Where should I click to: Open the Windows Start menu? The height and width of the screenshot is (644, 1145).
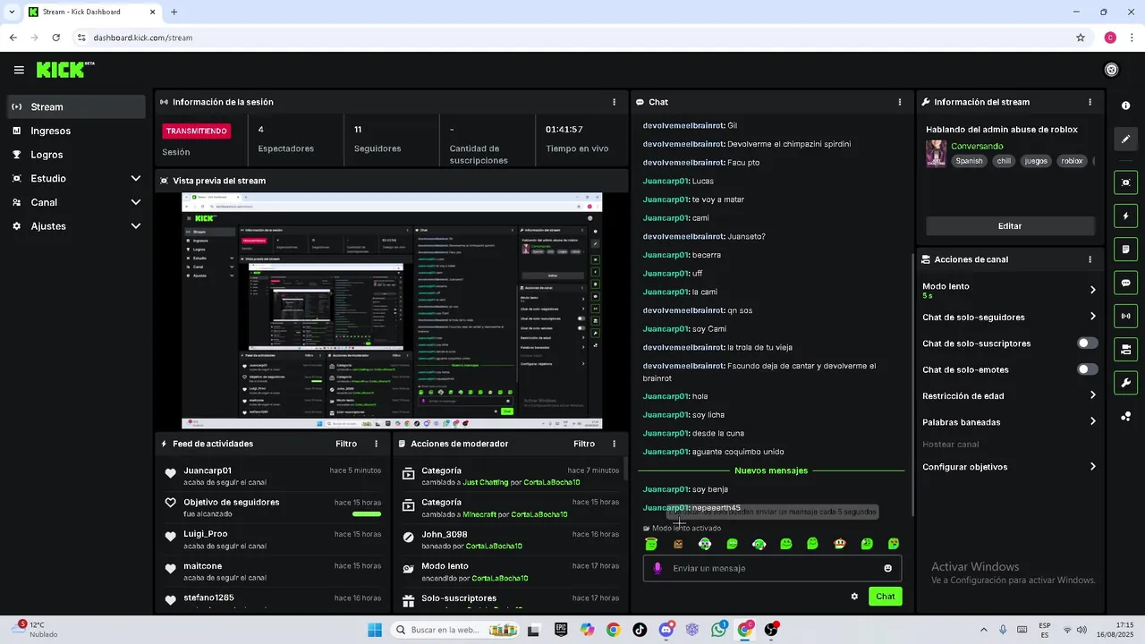click(374, 630)
